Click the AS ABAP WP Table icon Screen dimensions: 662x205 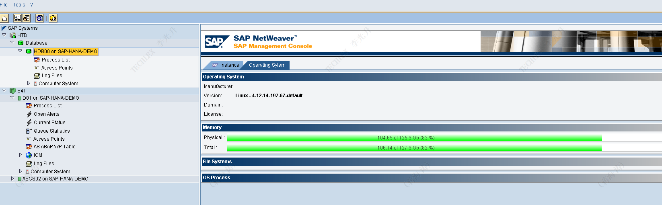(x=29, y=147)
